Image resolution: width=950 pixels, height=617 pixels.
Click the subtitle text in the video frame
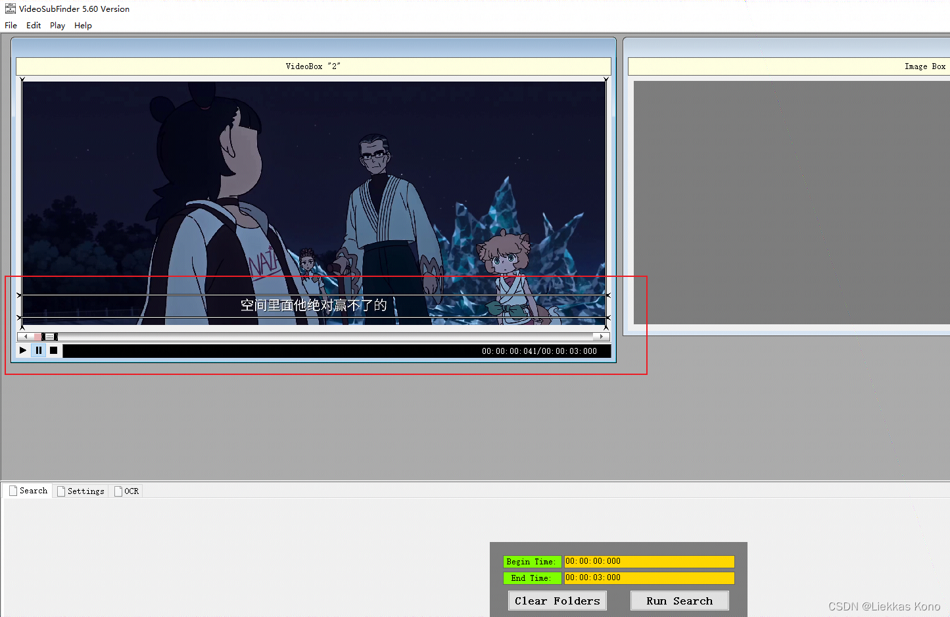coord(314,305)
